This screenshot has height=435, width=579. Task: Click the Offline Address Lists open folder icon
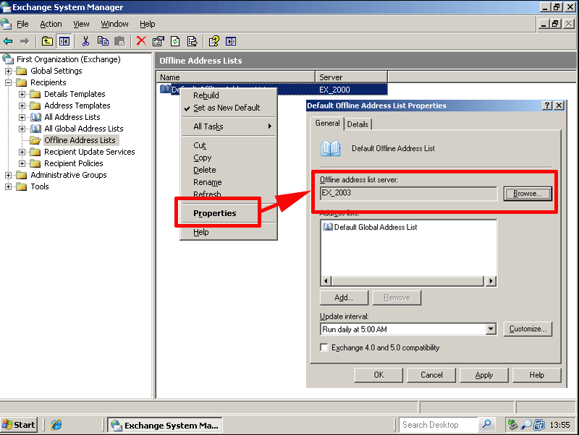pos(35,140)
